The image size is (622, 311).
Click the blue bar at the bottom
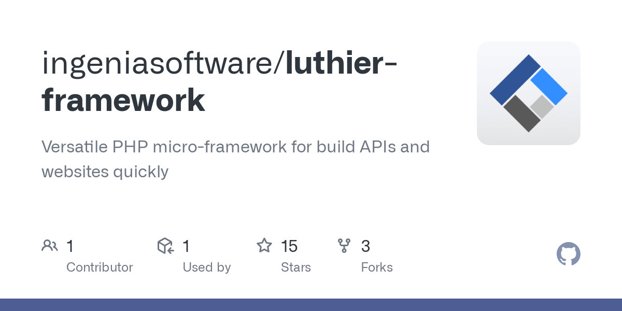[311, 306]
